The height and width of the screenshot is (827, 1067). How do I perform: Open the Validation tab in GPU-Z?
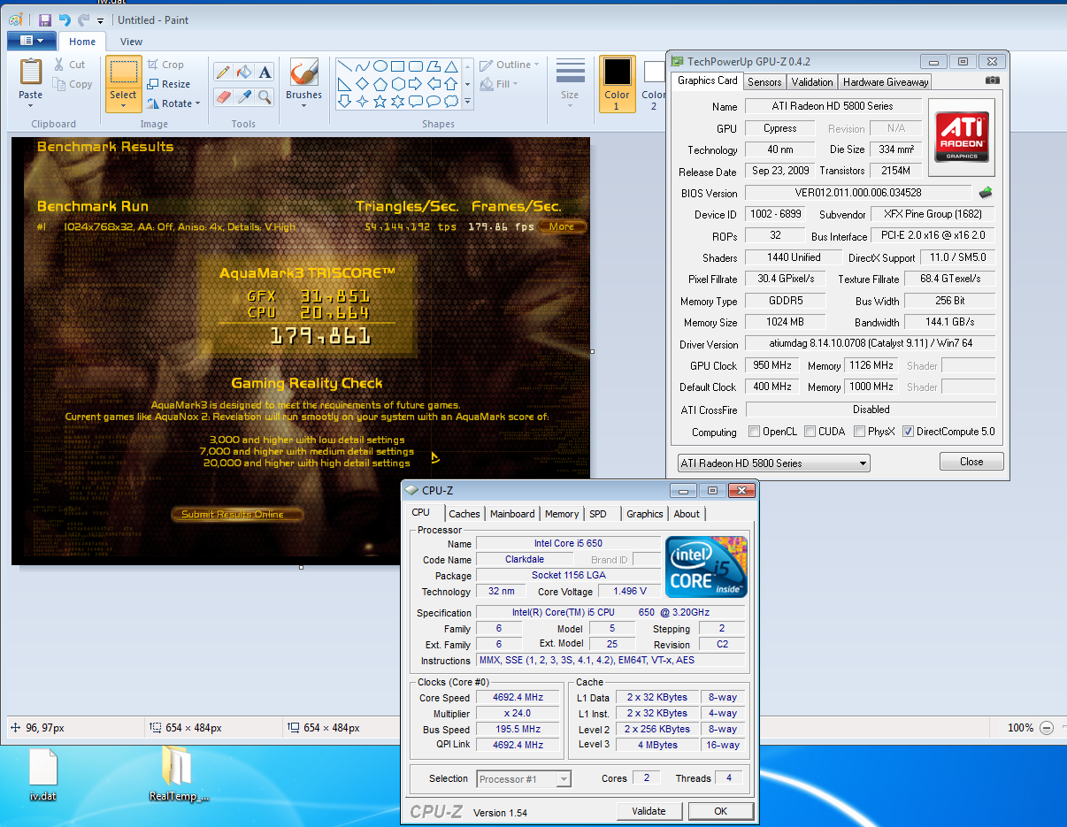tap(812, 81)
